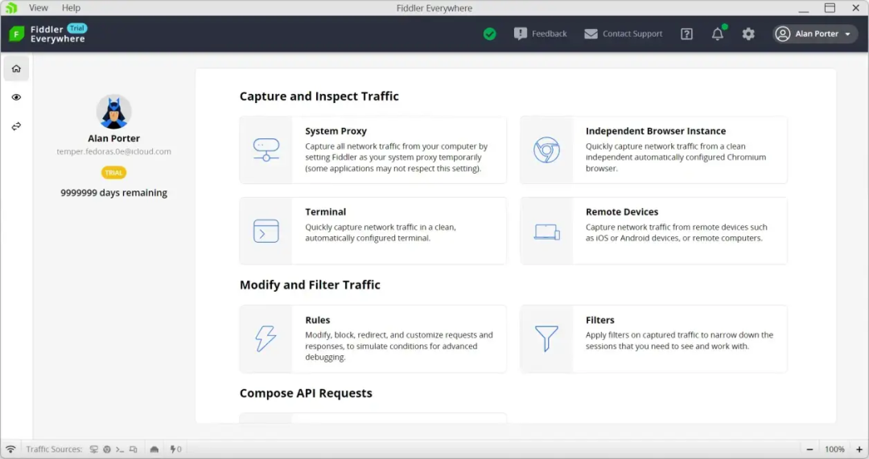This screenshot has width=869, height=459.
Task: Click the 100% zoom level
Action: 834,449
